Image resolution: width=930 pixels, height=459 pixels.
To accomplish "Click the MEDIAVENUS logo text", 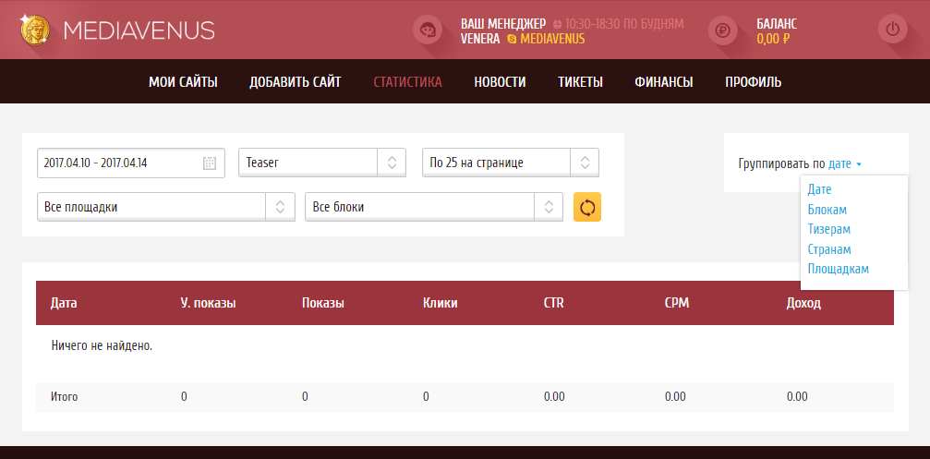I will [139, 30].
